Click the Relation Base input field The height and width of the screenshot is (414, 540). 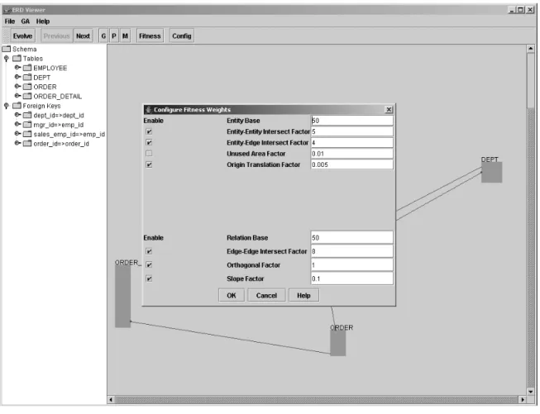tap(351, 237)
